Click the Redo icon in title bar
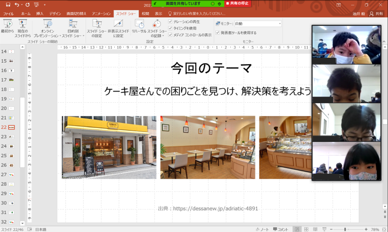 [x=27, y=4]
